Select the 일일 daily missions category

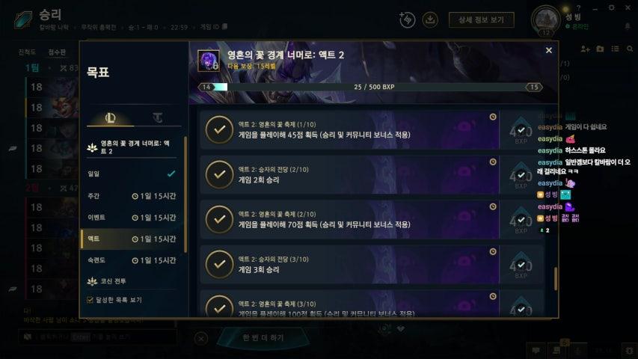click(x=132, y=174)
